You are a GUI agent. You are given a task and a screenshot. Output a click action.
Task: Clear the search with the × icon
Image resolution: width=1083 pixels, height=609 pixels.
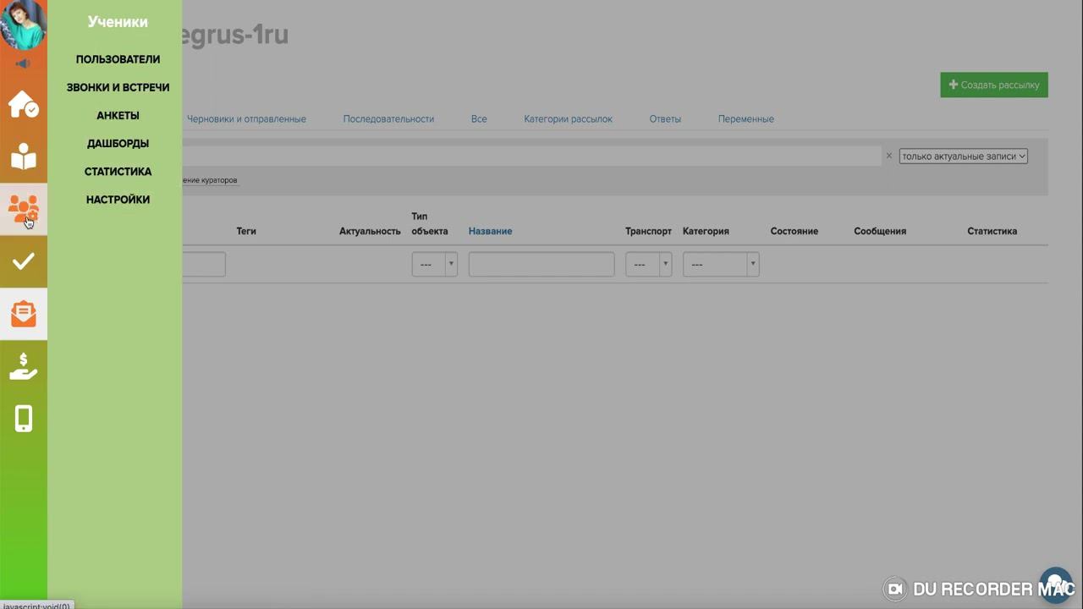coord(888,156)
